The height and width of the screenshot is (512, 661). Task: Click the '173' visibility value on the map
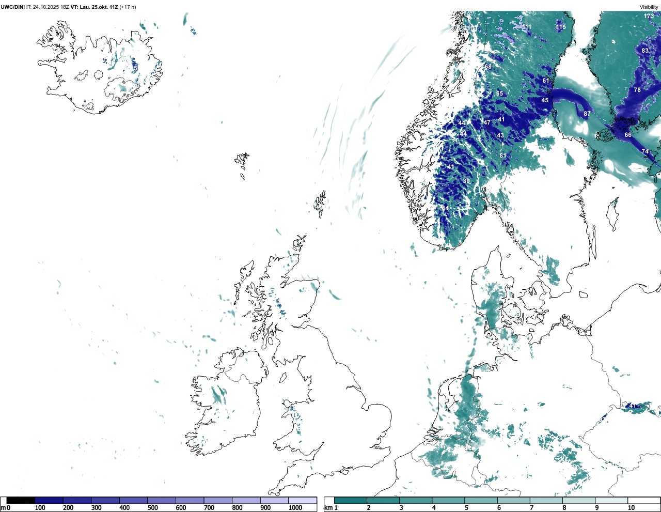click(649, 16)
